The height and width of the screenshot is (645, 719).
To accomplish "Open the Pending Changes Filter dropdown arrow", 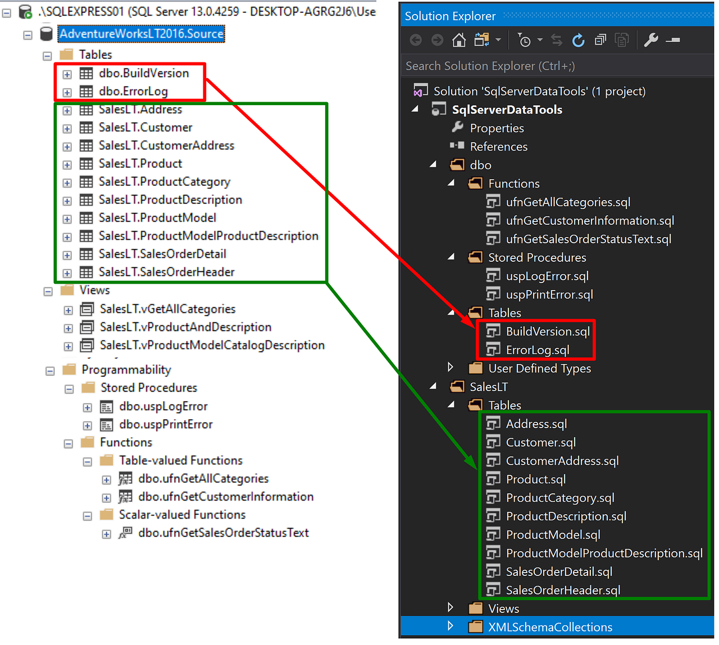I will 540,40.
